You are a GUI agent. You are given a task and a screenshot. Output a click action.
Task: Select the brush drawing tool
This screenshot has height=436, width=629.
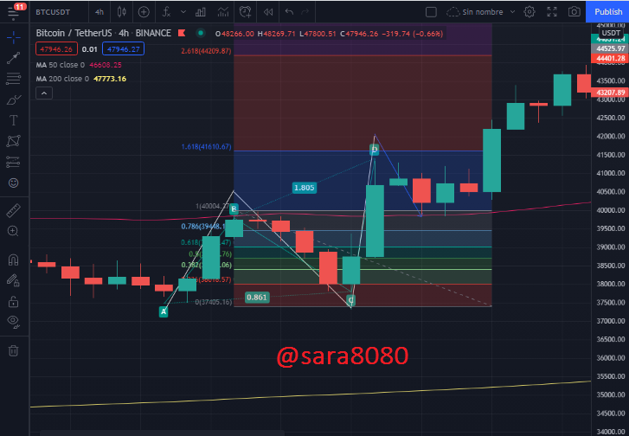point(14,99)
